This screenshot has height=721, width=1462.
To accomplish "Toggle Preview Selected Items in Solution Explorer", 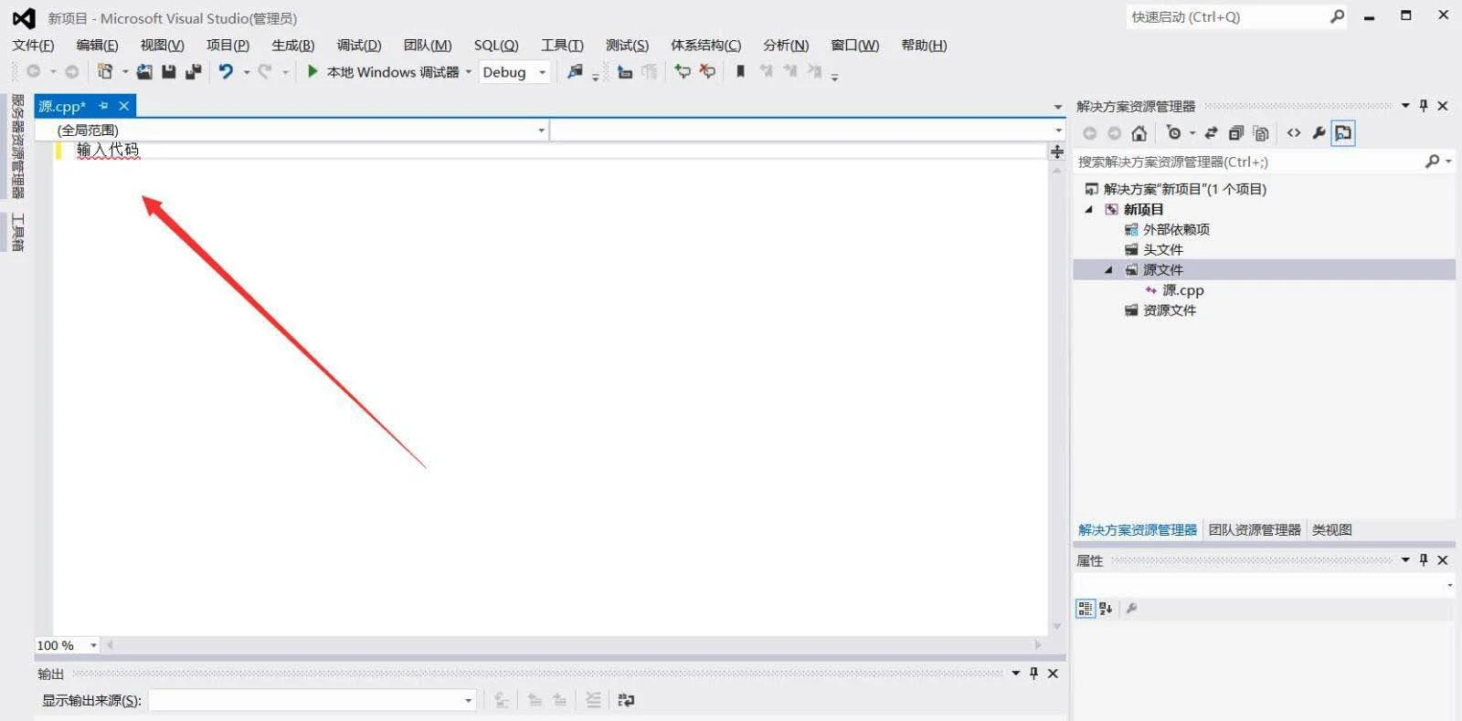I will (x=1343, y=133).
